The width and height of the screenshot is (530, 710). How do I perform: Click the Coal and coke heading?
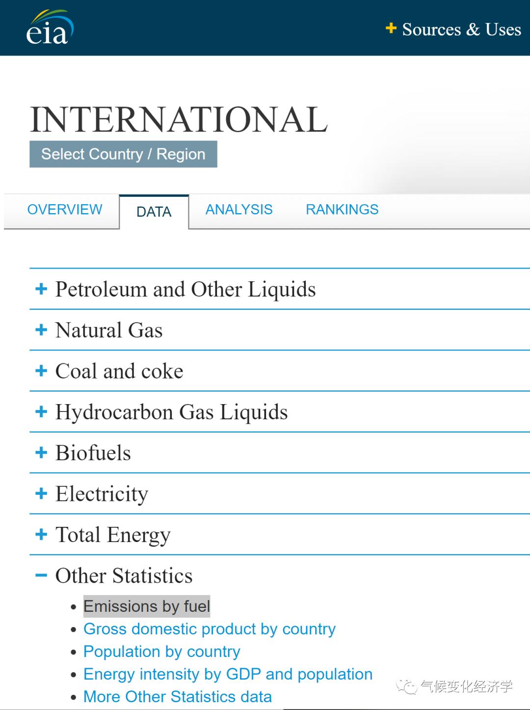(x=119, y=371)
